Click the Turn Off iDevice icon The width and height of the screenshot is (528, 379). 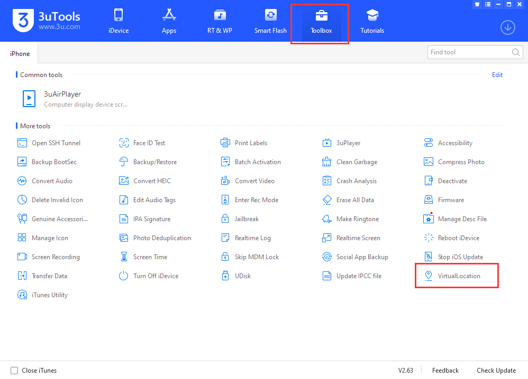124,276
